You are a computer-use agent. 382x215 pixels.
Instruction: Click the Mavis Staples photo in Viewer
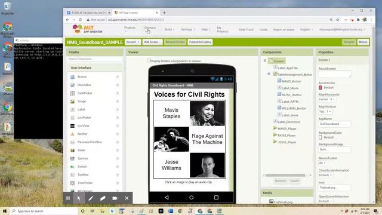[x=207, y=113]
